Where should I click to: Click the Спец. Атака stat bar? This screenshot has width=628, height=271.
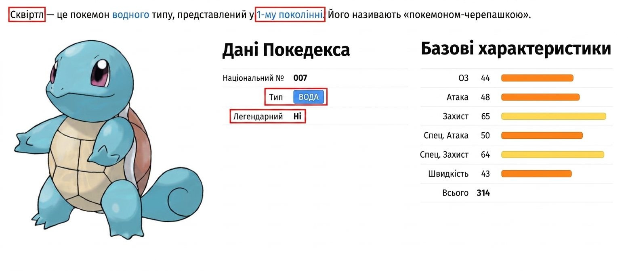coord(542,135)
